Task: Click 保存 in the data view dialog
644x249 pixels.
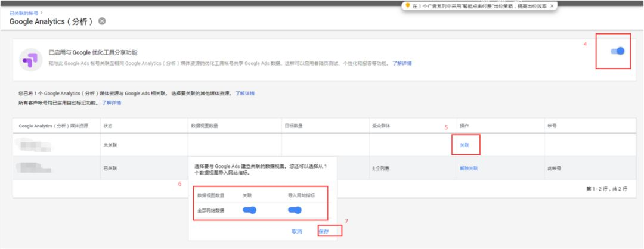Action: tap(324, 231)
